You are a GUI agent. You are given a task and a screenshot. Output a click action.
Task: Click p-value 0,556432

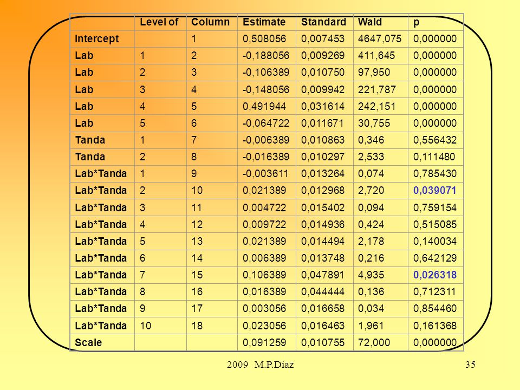pyautogui.click(x=435, y=140)
